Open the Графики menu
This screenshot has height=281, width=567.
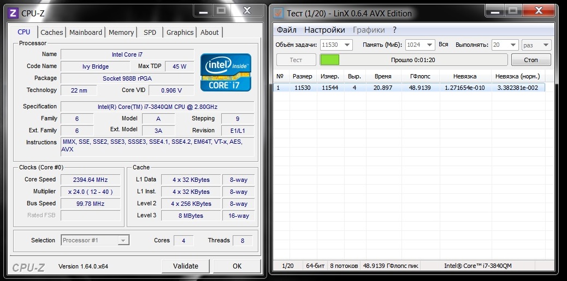coord(369,30)
